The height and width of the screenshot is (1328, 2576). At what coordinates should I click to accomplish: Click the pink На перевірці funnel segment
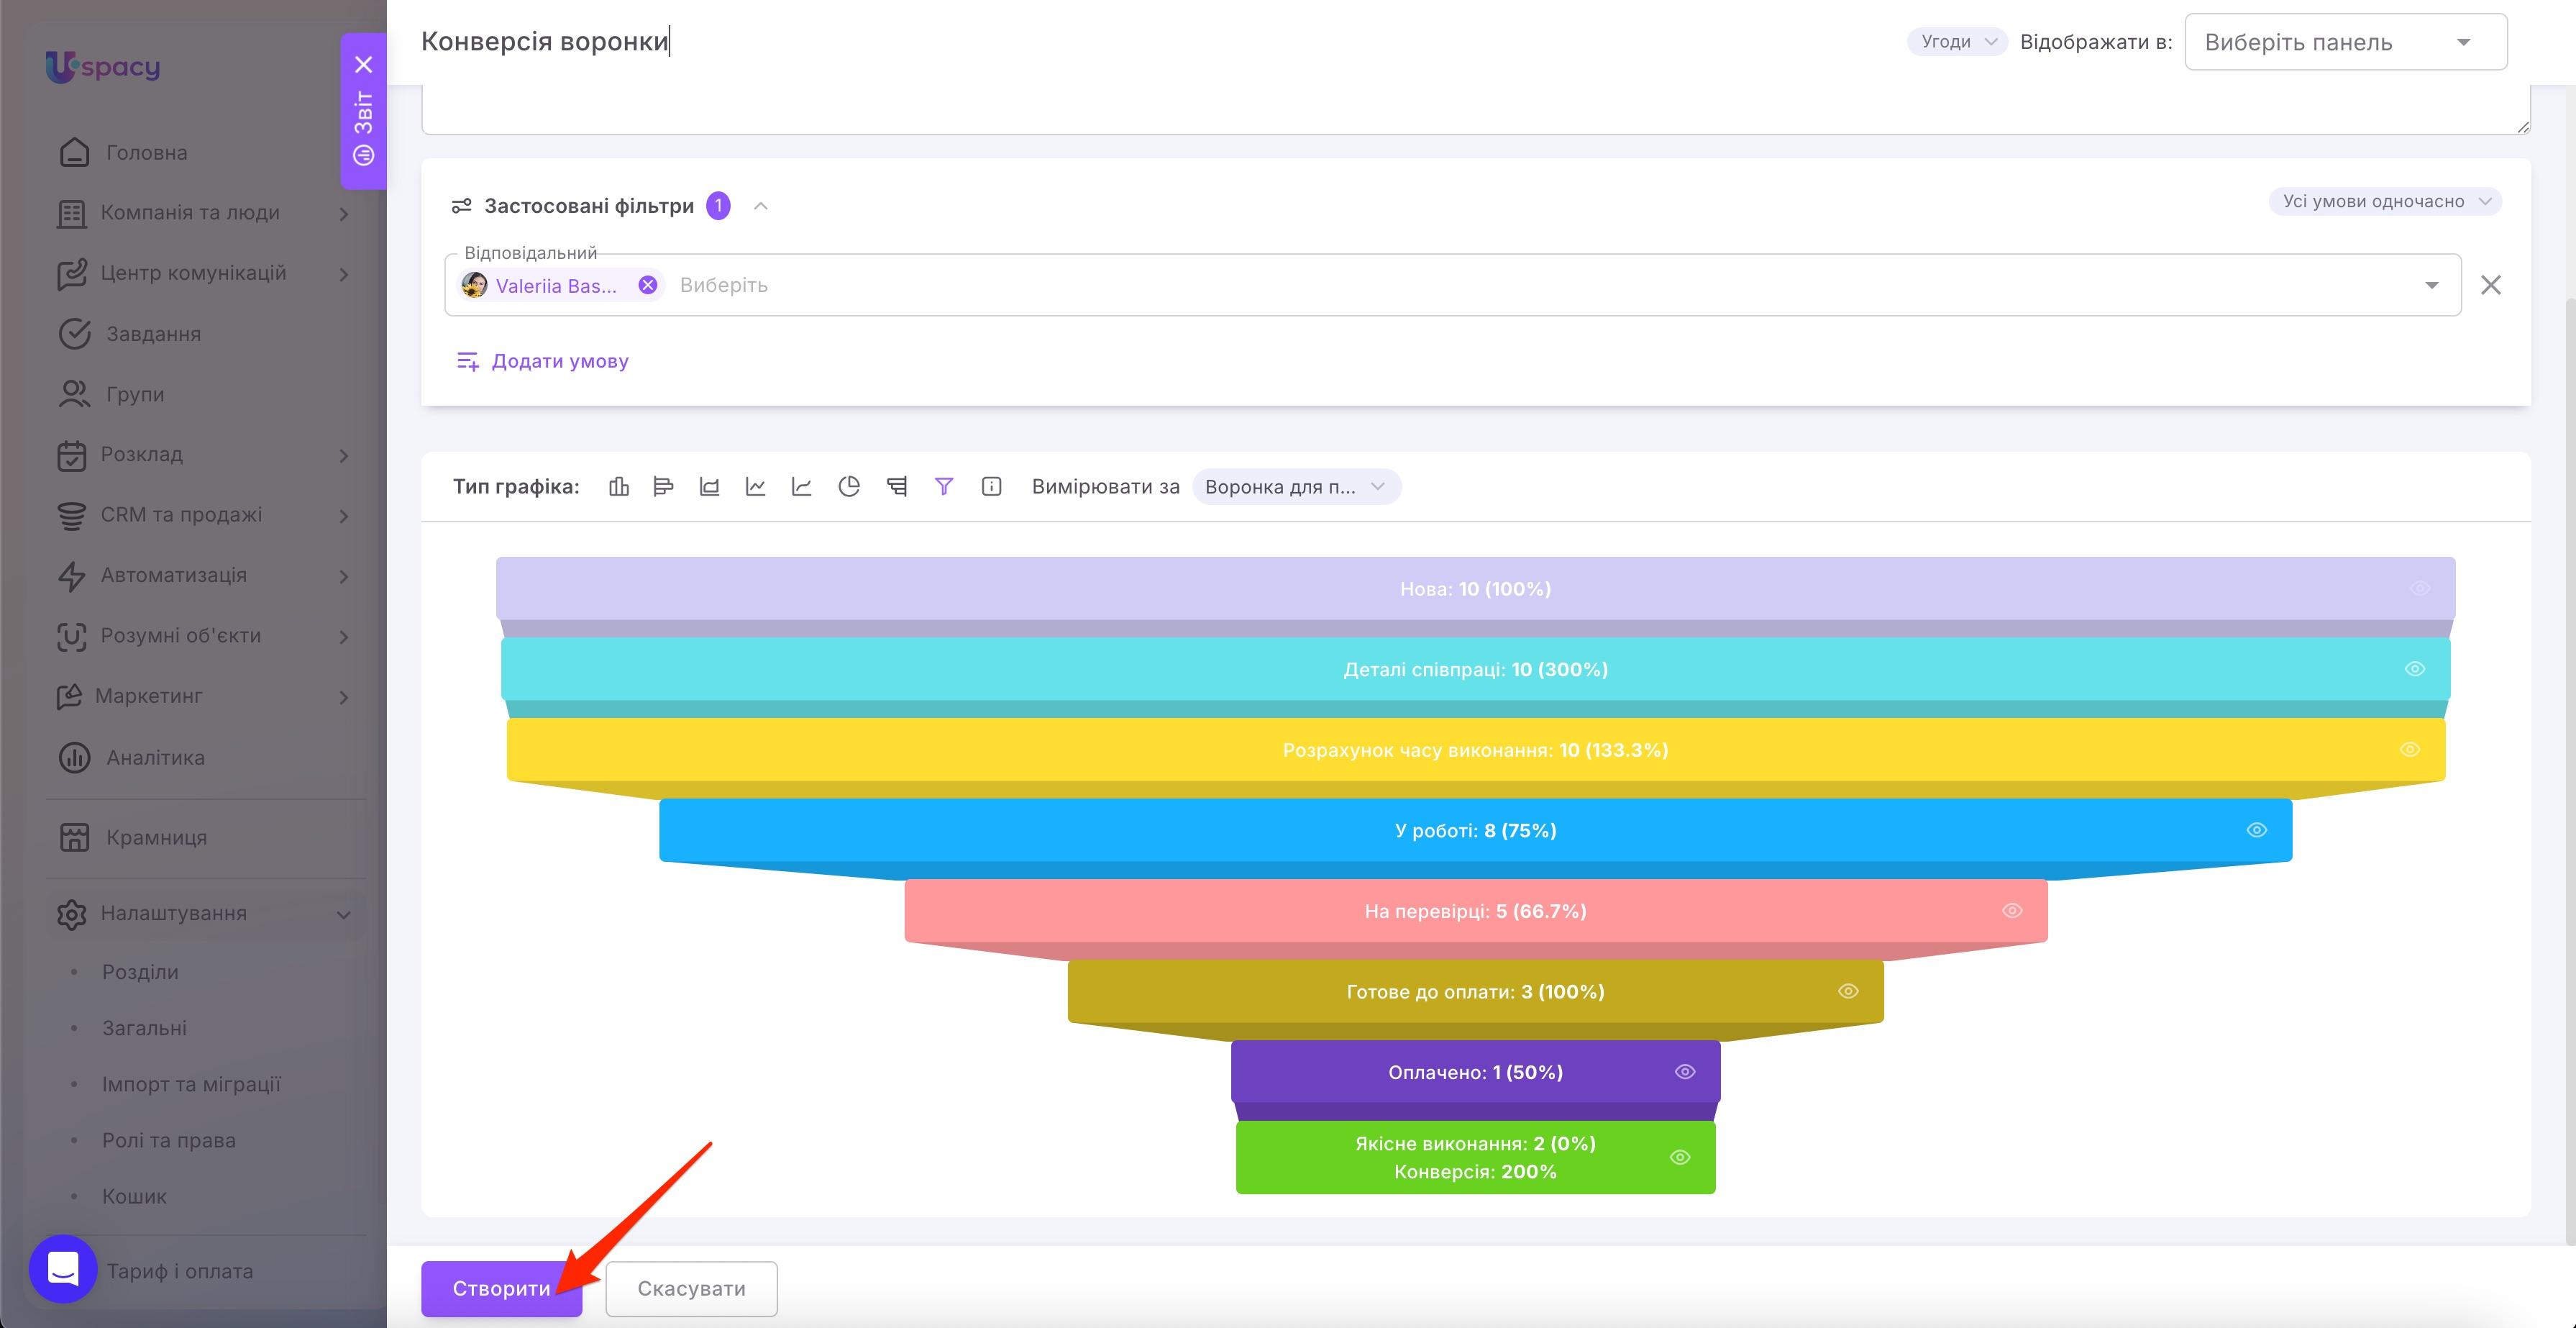(x=1476, y=911)
